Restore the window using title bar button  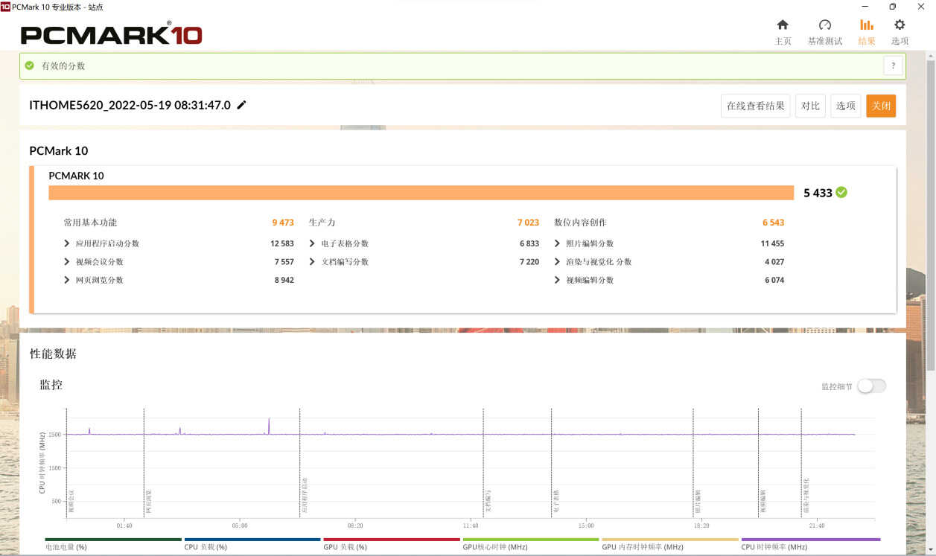pos(893,7)
